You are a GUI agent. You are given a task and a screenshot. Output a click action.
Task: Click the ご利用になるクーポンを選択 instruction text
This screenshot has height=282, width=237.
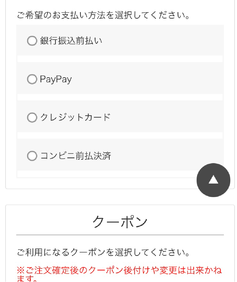point(103,252)
